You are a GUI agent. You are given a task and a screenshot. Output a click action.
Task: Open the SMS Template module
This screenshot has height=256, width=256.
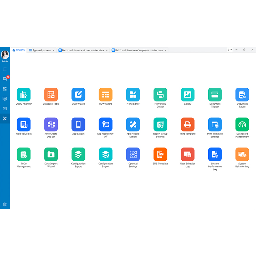(160, 155)
